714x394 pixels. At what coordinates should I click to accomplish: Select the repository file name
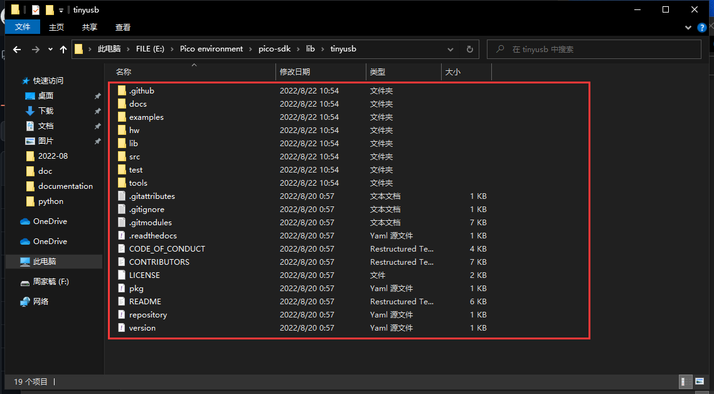[x=148, y=315]
